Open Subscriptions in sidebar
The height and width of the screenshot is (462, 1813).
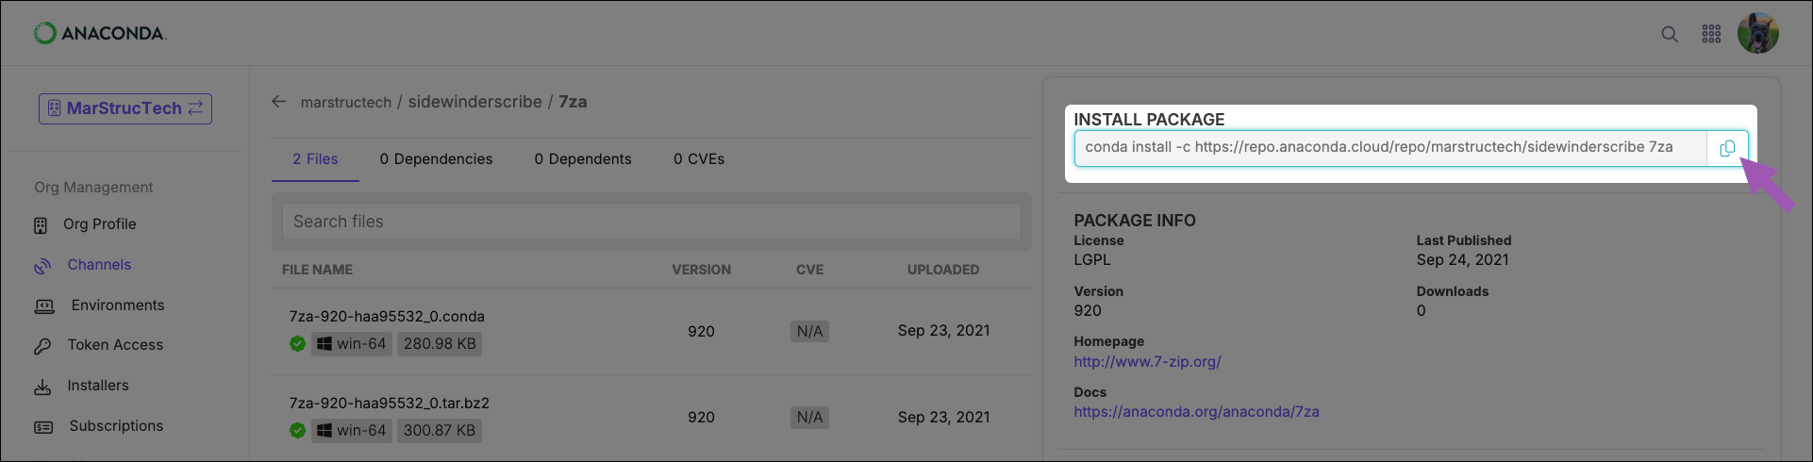99,426
